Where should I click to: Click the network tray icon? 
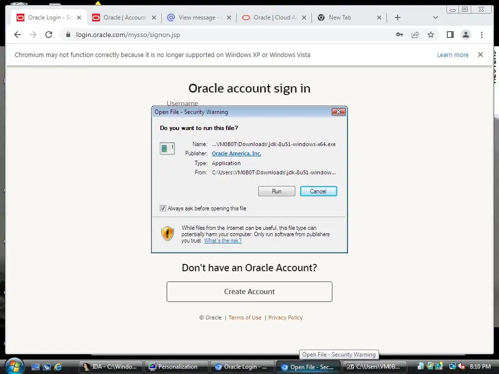(452, 367)
